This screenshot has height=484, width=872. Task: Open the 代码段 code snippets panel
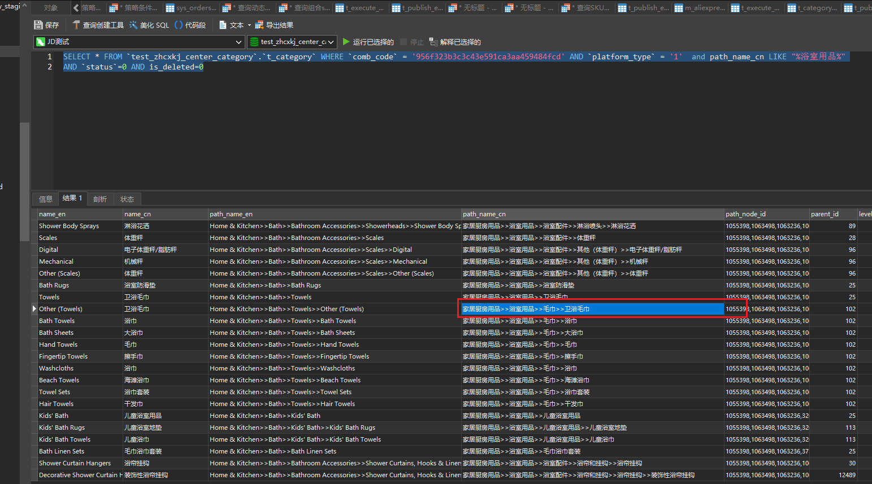[x=190, y=25]
